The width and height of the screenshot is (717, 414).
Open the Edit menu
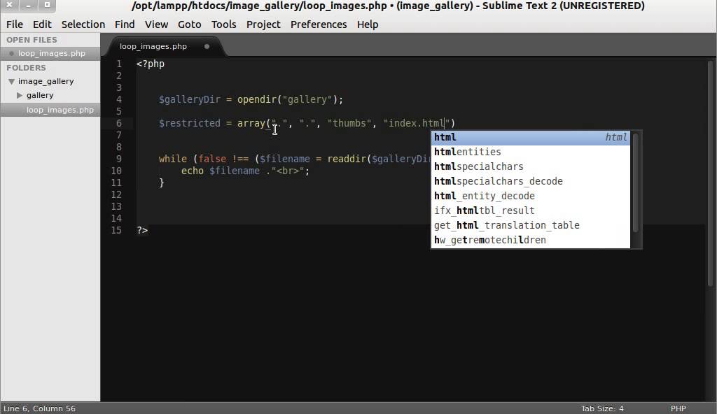42,24
